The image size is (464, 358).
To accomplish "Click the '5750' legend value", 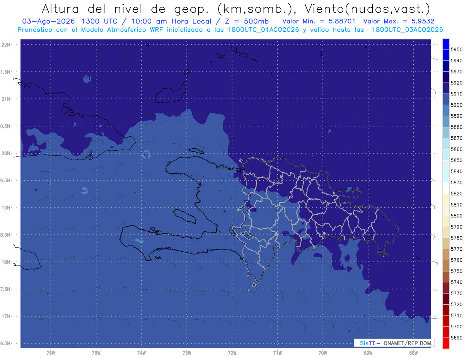I will 456,271.
